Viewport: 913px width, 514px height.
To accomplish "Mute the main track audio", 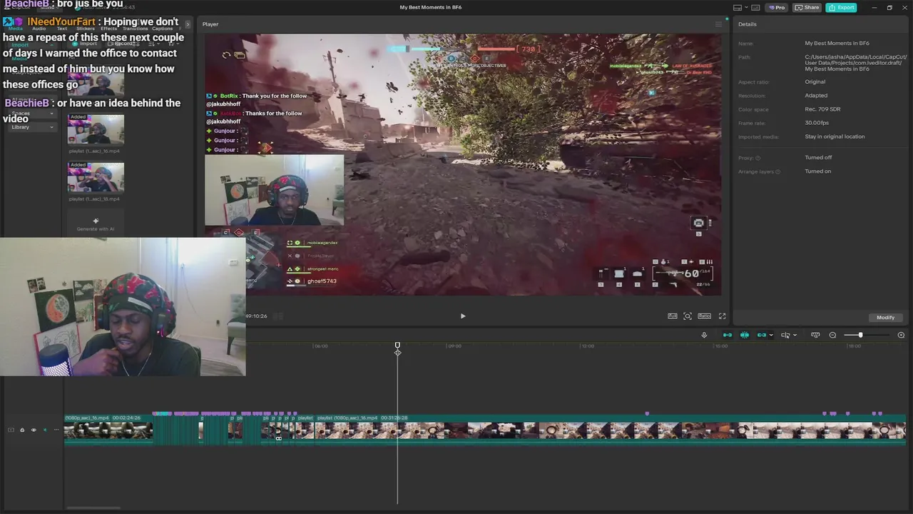I will [x=45, y=430].
